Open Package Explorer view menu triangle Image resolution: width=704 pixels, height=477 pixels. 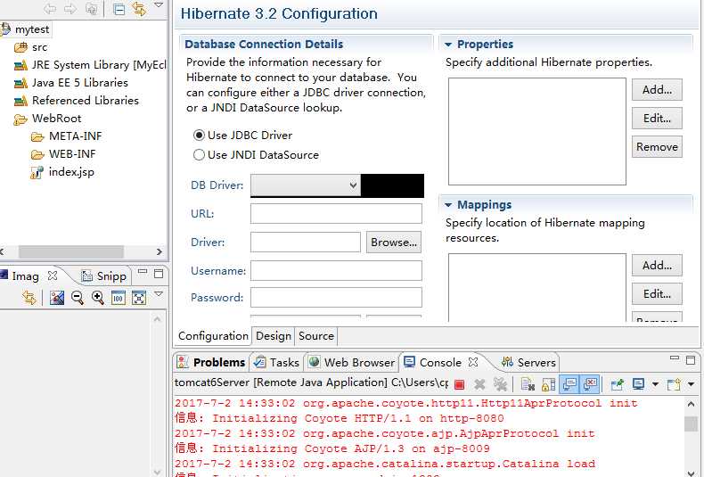[159, 5]
